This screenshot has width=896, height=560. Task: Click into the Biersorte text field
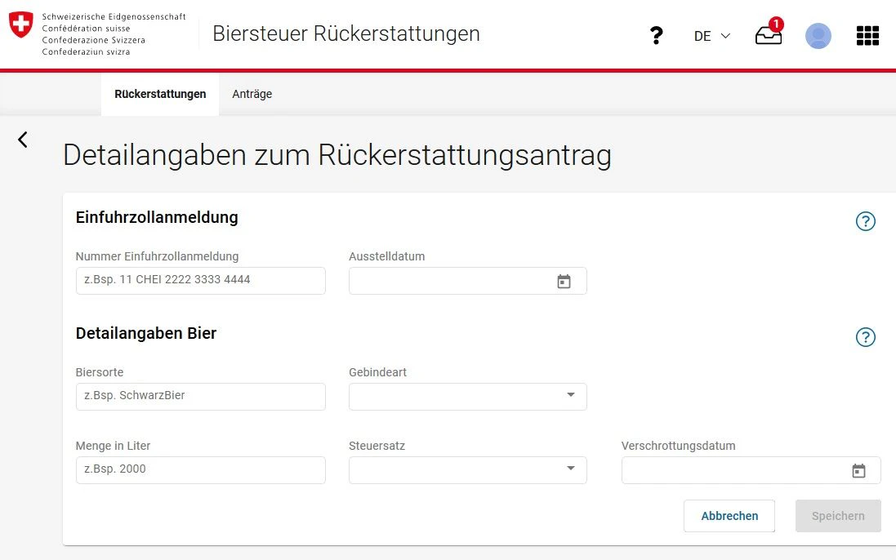(200, 397)
